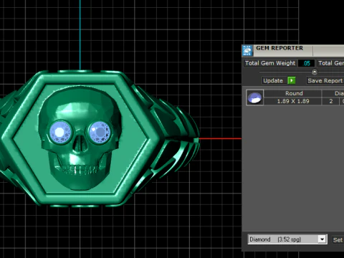Click the panel slider handle below Total Gem Weight
The width and height of the screenshot is (344, 258).
(315, 72)
